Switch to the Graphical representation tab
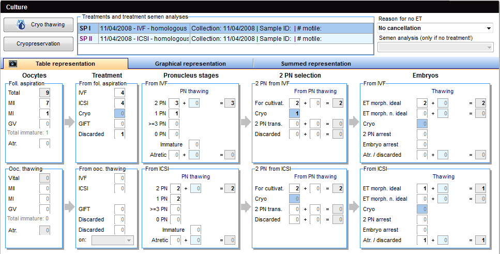500x254 pixels. (x=190, y=64)
